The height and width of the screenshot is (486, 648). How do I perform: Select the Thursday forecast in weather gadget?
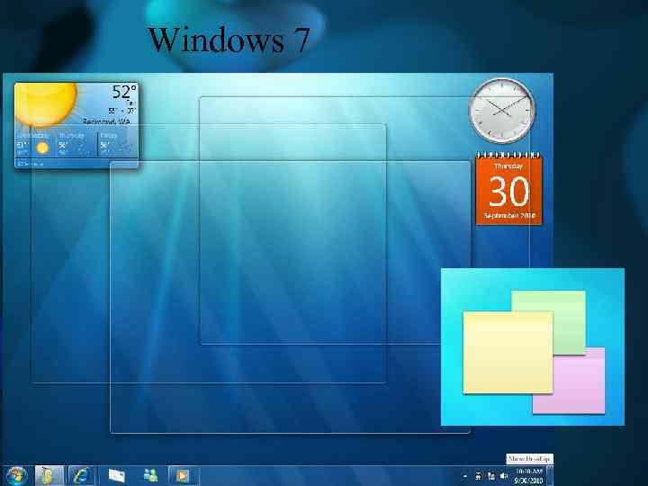(x=76, y=144)
